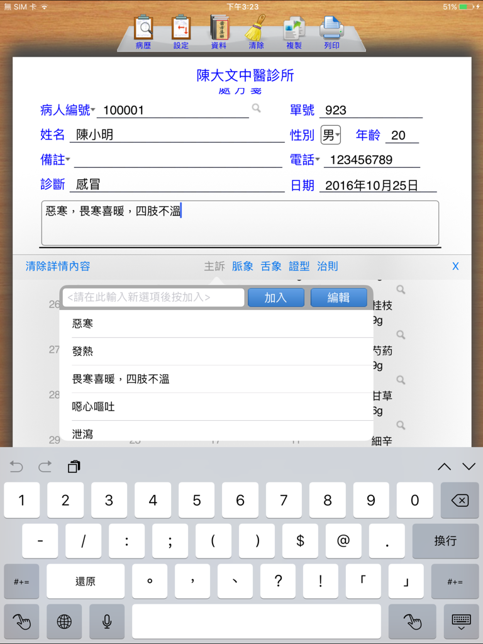Screen dimensions: 483x644
Task: Open the 電話 dropdown arrow
Action: (x=318, y=159)
